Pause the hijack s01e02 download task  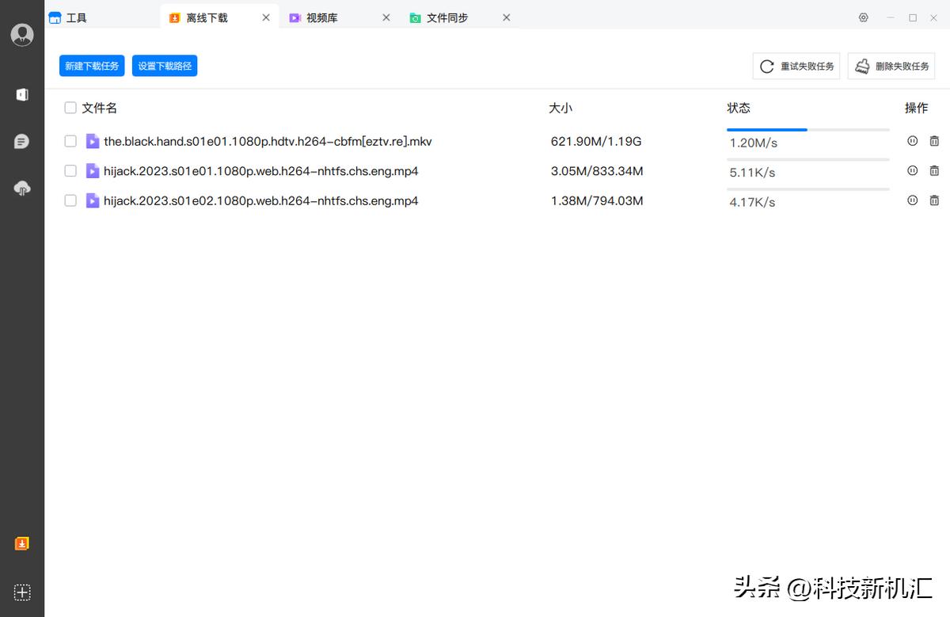[912, 200]
